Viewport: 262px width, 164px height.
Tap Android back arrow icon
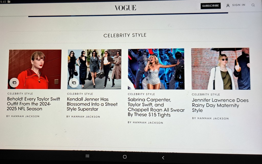(163, 158)
